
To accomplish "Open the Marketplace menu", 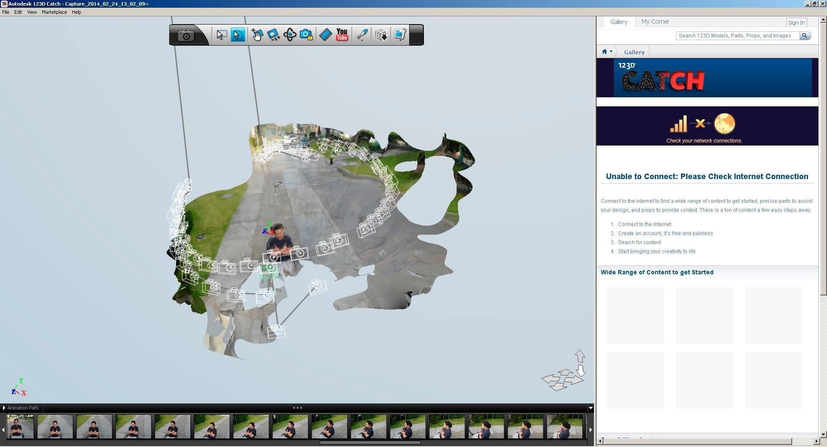I will (54, 12).
